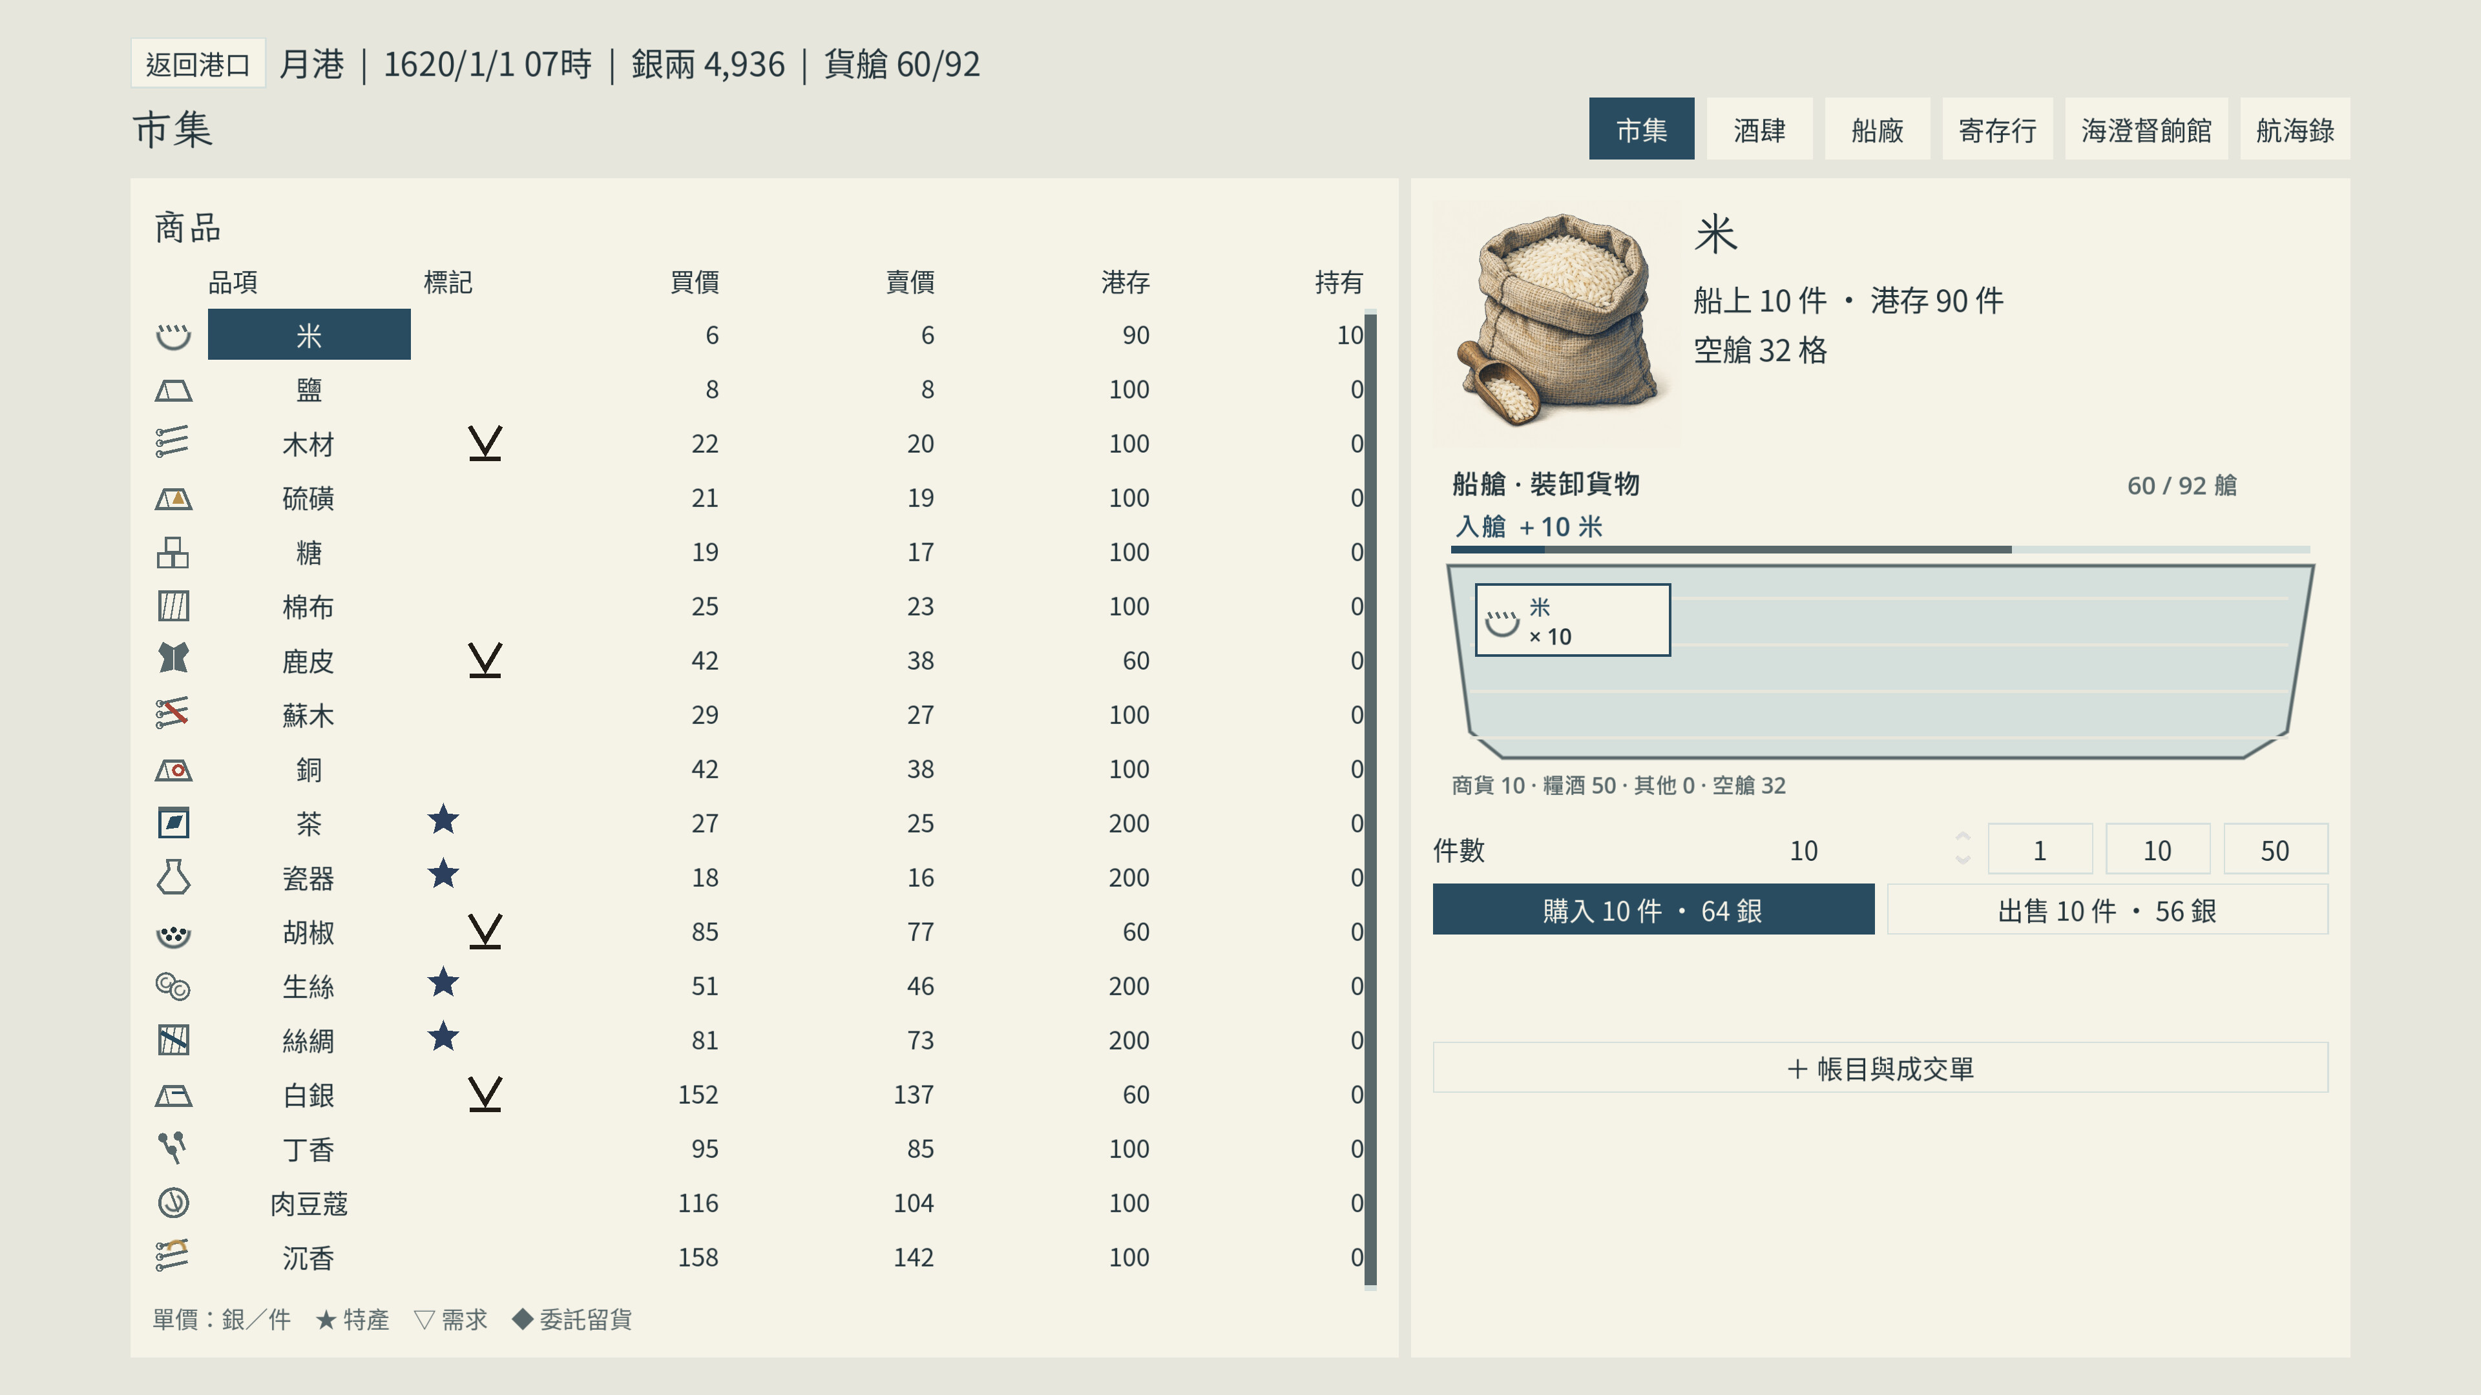
Task: Click the sugar cubes icon beside 糖
Action: pyautogui.click(x=173, y=553)
